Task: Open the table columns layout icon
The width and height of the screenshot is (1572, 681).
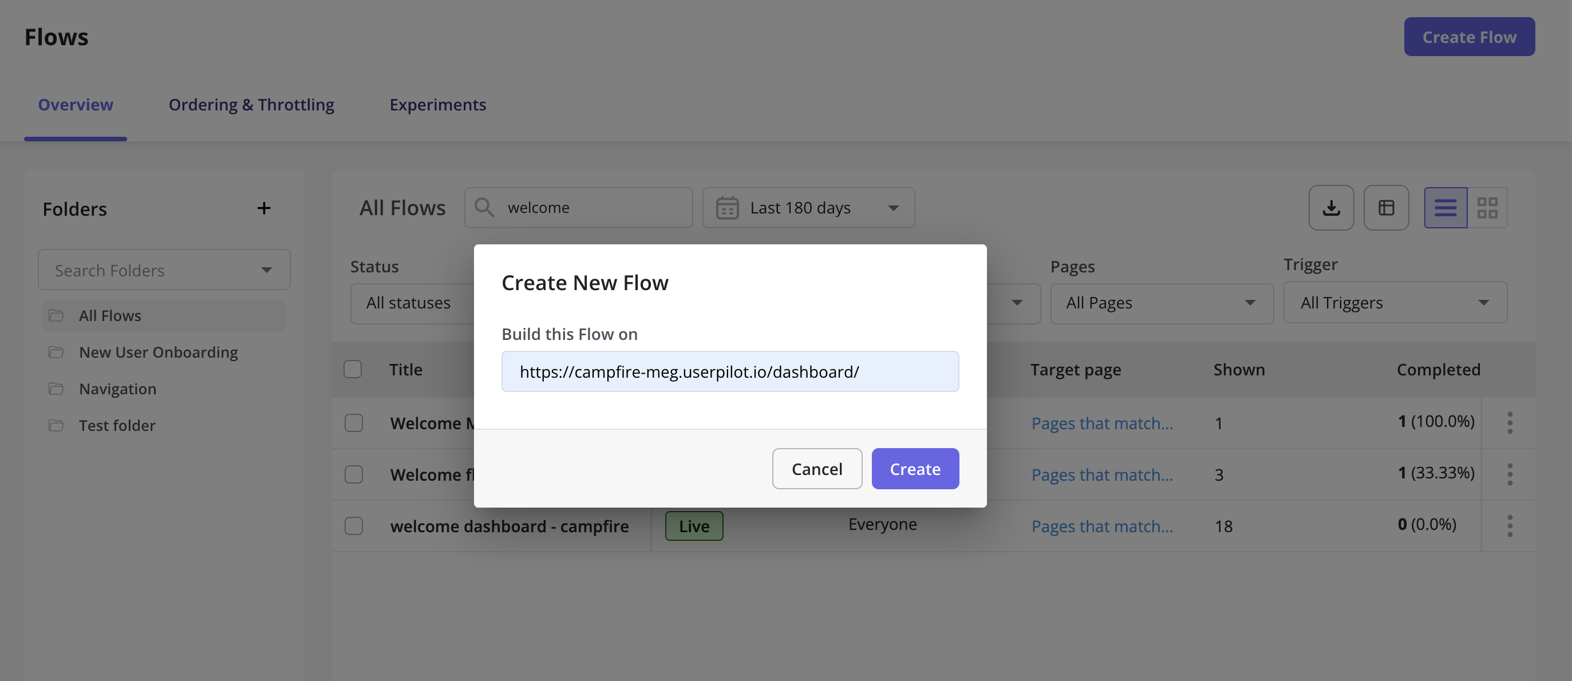Action: 1386,208
